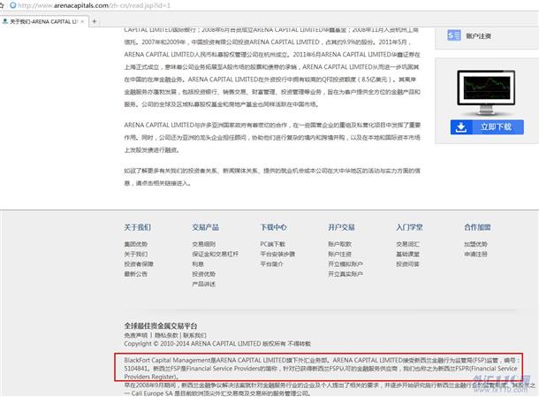Viewport: 539px width, 397px height.
Task: Click the 账户取款 footer link
Action: click(339, 244)
